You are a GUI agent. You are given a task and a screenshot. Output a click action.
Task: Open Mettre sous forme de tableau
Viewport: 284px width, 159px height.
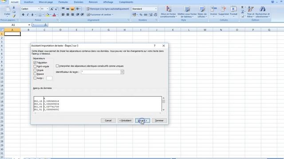(x=187, y=12)
